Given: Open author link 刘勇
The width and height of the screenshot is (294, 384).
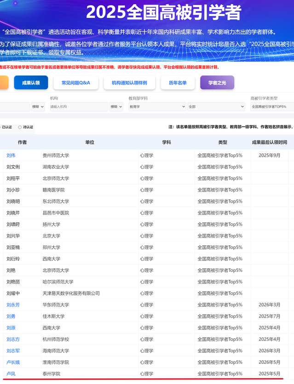Looking at the screenshot, I should click(11, 316).
